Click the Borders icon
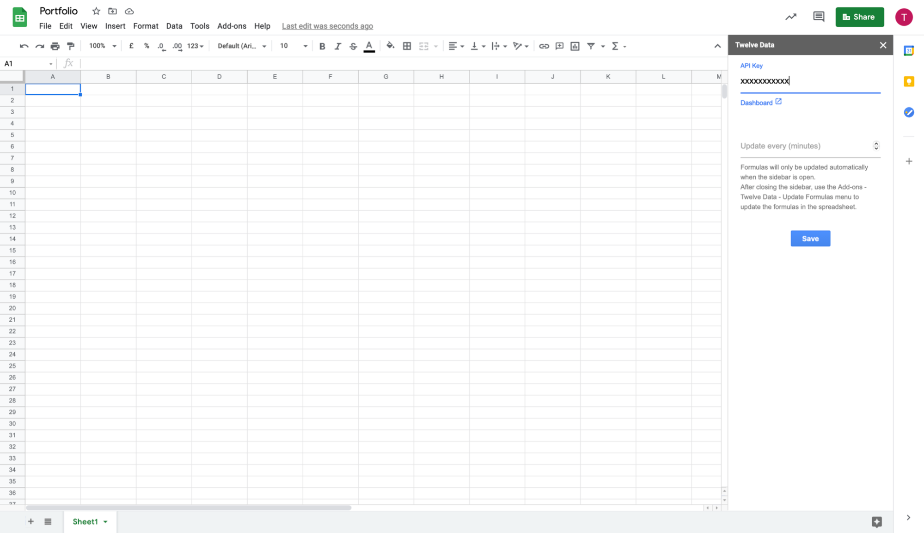 (x=407, y=46)
